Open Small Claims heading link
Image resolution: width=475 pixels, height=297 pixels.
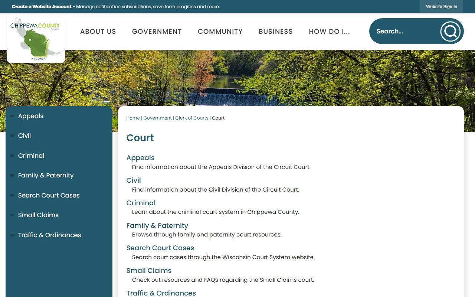point(149,271)
